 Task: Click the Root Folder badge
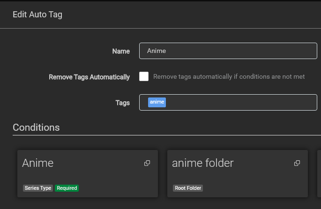pos(187,188)
